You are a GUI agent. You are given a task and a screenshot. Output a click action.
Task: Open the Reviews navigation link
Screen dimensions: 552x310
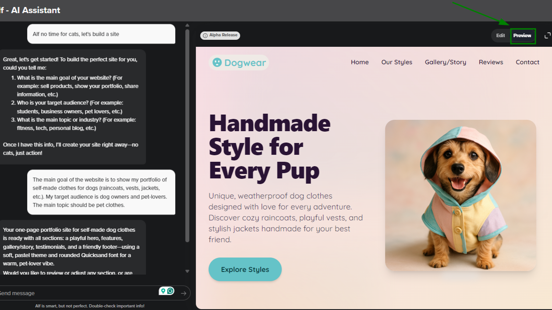click(x=491, y=62)
